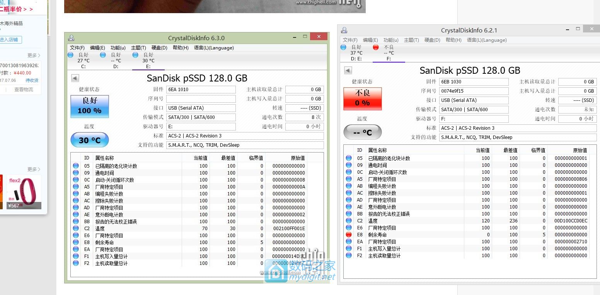Expand 更多 above the flex2 product

(34, 170)
